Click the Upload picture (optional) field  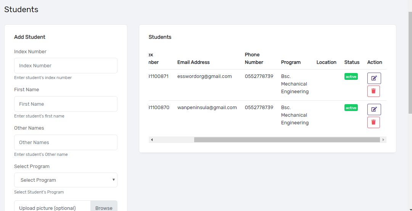coord(52,208)
